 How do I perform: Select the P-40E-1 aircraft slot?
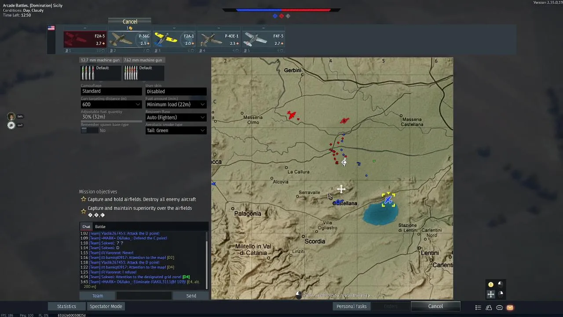click(x=219, y=40)
